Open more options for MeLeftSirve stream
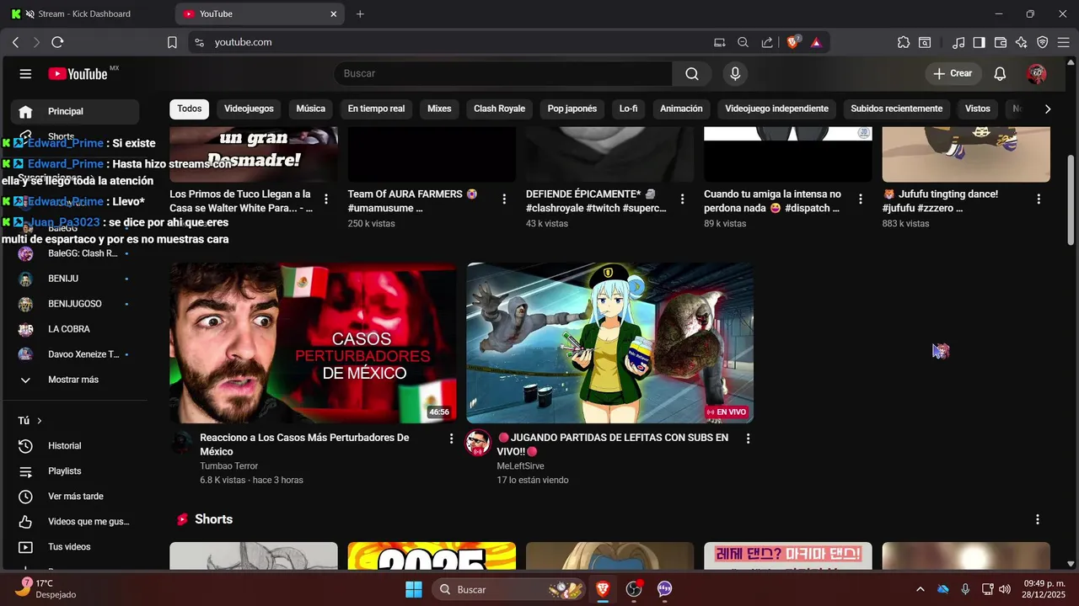This screenshot has height=606, width=1079. [748, 439]
